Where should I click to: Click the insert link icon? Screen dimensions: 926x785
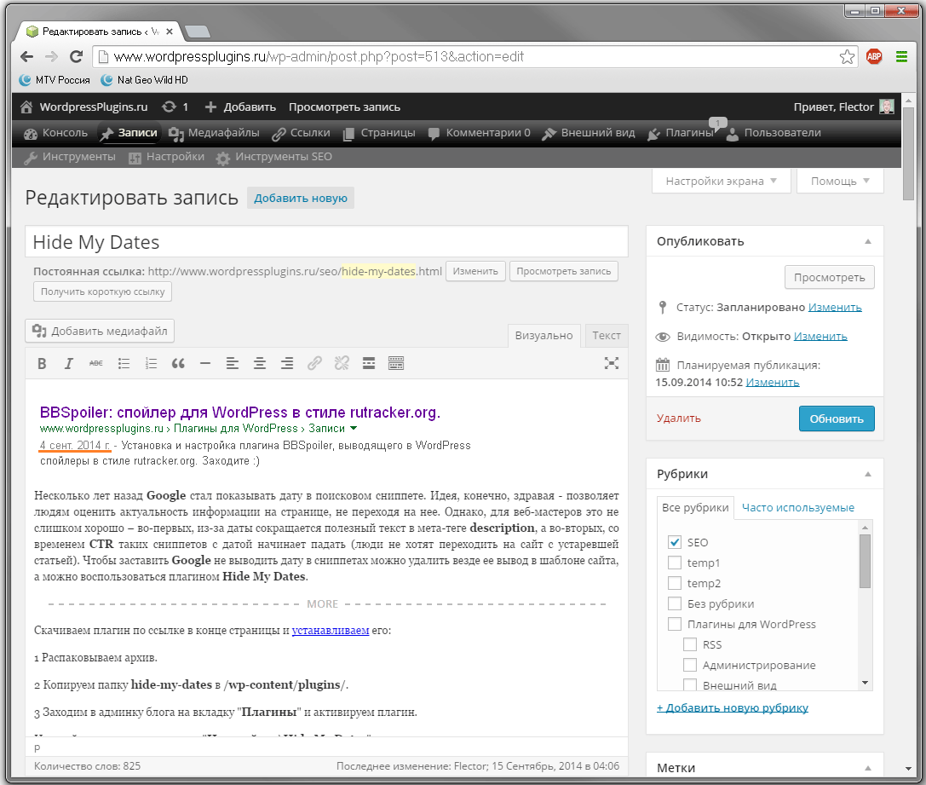tap(314, 363)
